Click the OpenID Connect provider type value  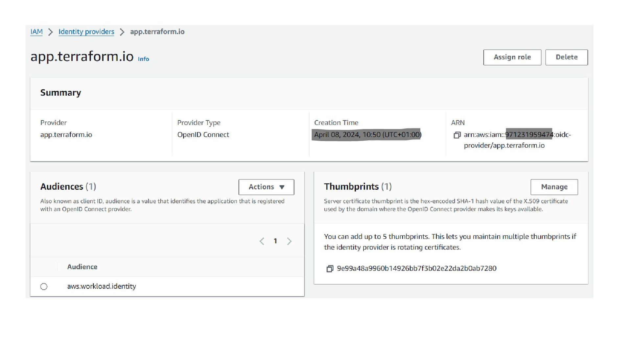click(203, 135)
